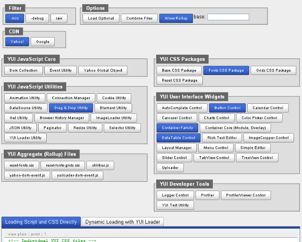
Task: Toggle the Element Utility
Action: click(x=113, y=108)
